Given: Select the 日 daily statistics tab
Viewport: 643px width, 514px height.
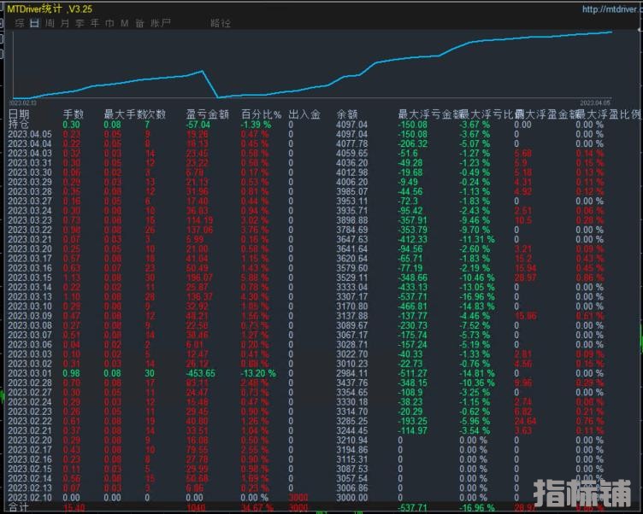Looking at the screenshot, I should pyautogui.click(x=34, y=23).
